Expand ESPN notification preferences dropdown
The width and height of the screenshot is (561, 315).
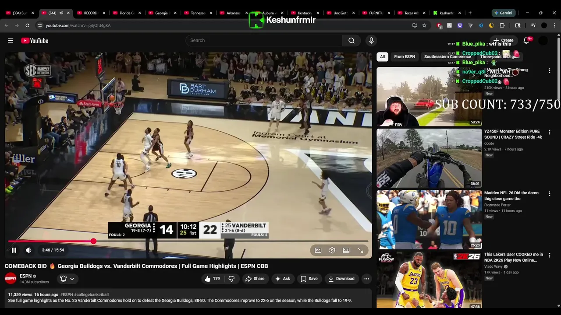(67, 279)
